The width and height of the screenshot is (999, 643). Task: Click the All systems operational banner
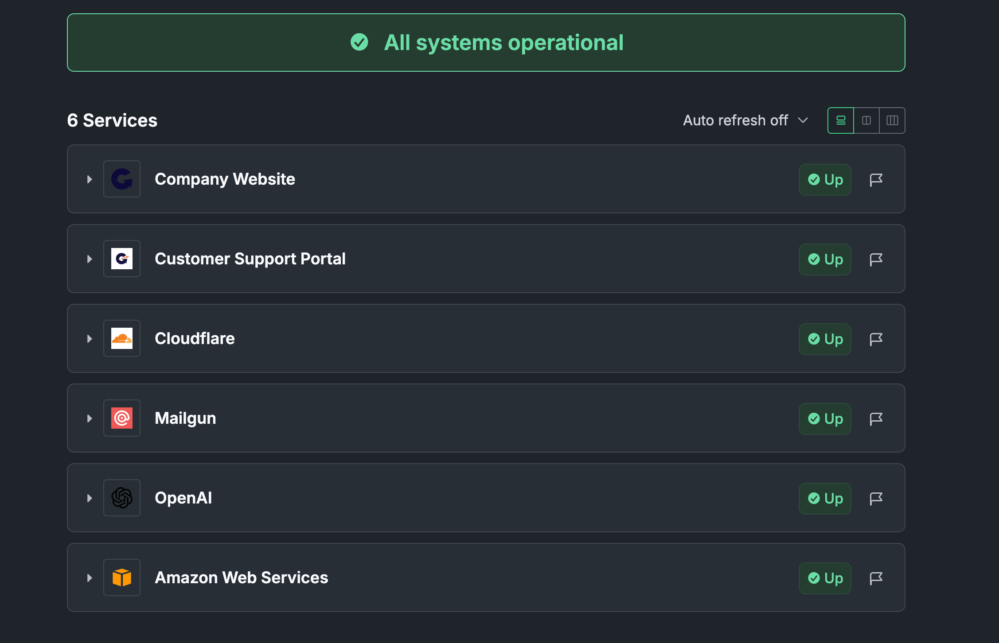coord(486,43)
